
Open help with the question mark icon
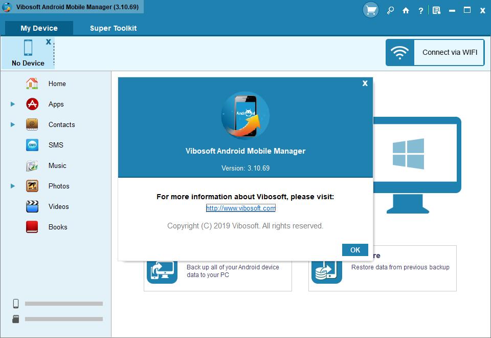pyautogui.click(x=421, y=11)
